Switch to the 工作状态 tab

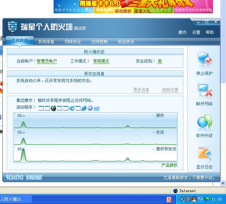click(x=20, y=41)
